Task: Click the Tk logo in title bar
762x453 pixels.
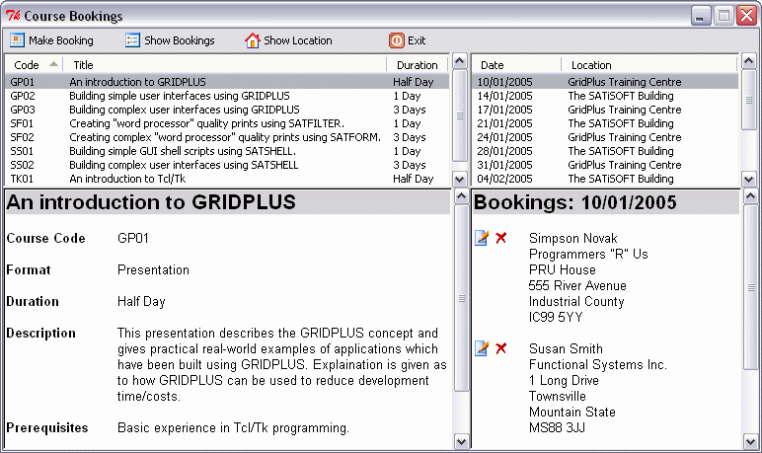Action: point(13,16)
